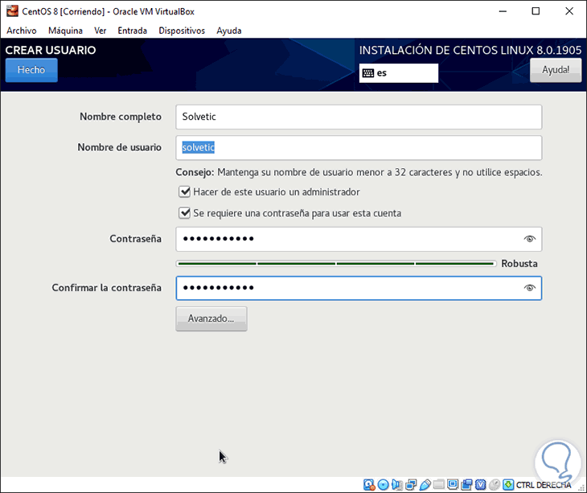
Task: Click the VirtualBox icon in the title bar
Action: point(12,10)
